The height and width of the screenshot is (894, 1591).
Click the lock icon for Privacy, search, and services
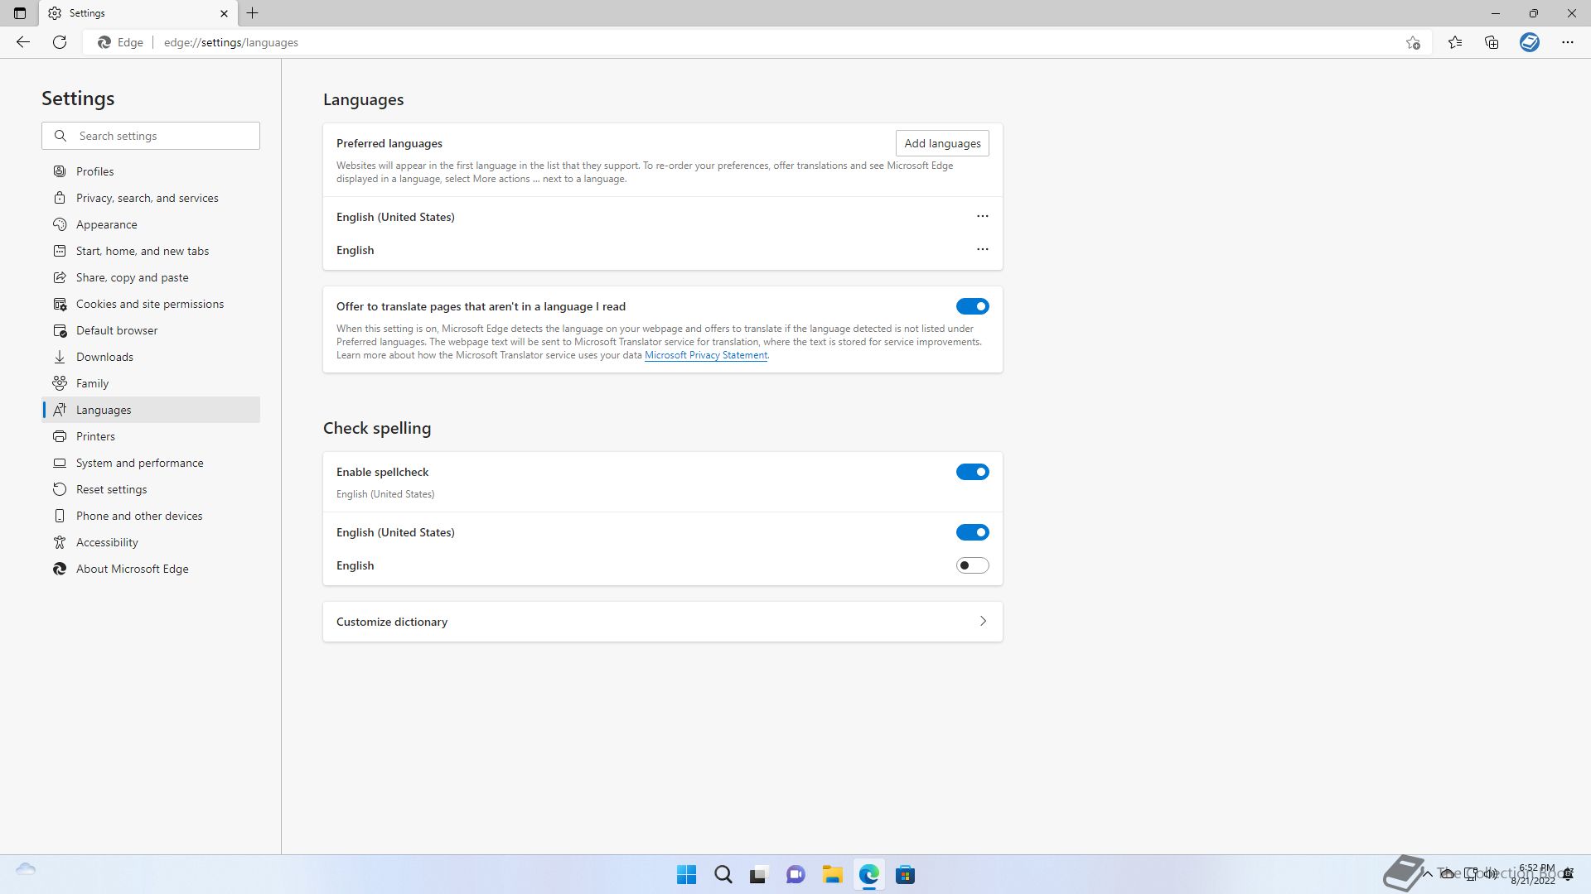pyautogui.click(x=60, y=198)
